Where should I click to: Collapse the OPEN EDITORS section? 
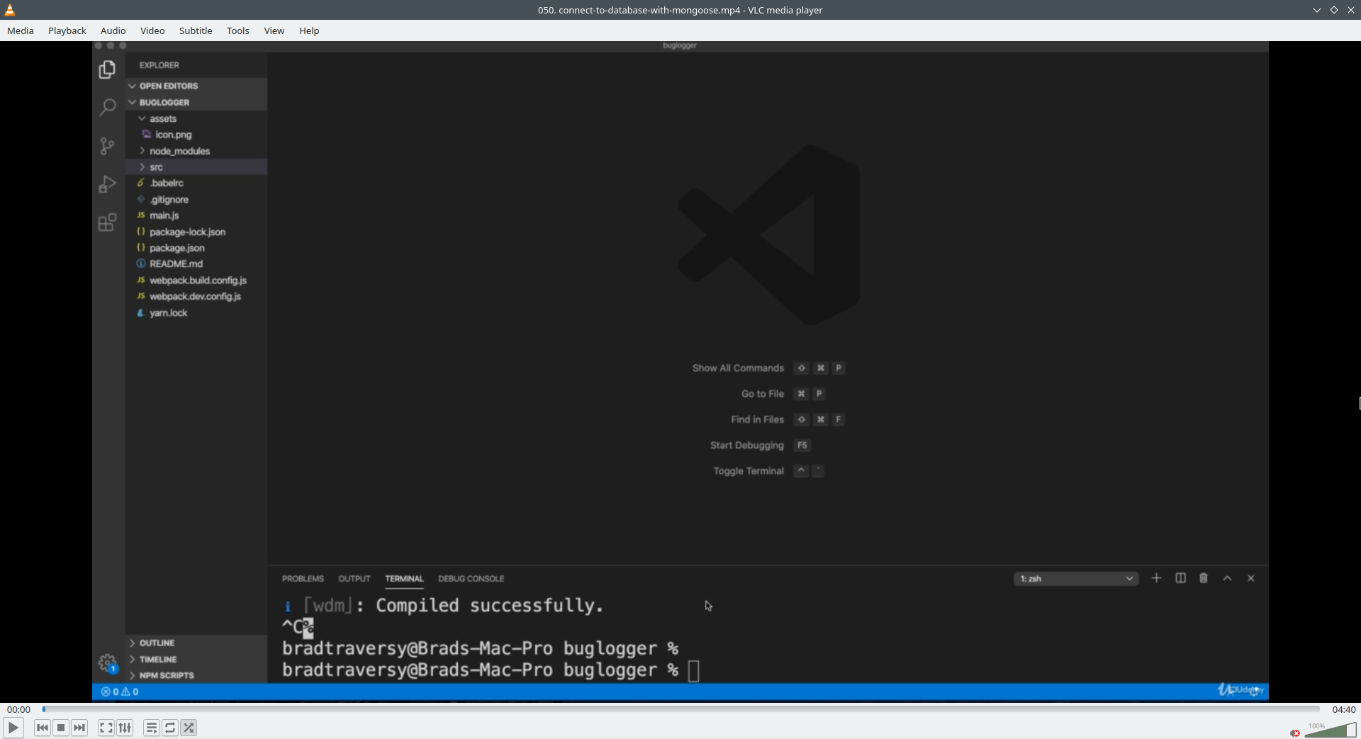tap(196, 86)
